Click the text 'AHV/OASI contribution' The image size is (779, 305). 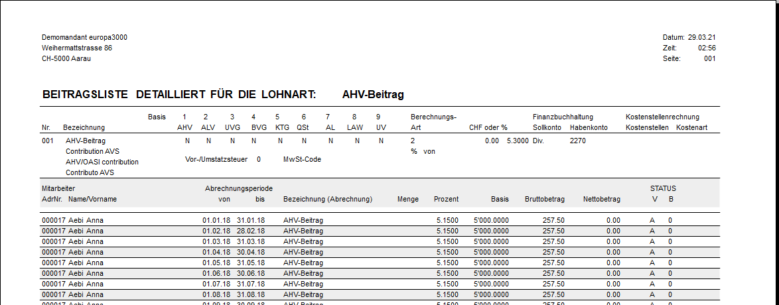[x=102, y=162]
